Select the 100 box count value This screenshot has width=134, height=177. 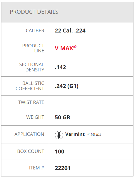(60, 152)
